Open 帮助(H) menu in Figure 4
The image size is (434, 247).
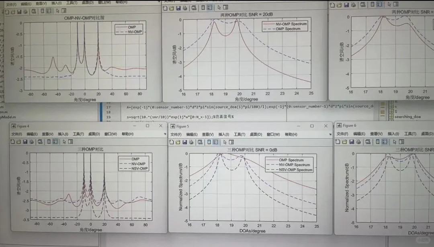[x=128, y=134]
